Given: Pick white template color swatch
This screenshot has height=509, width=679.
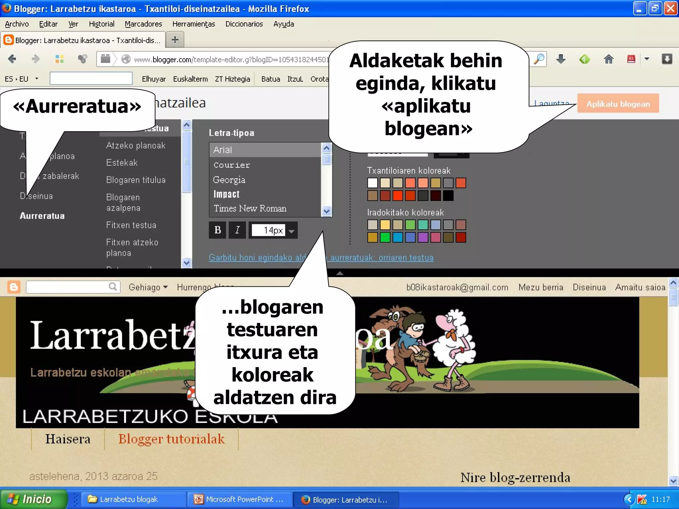Looking at the screenshot, I should (x=372, y=183).
